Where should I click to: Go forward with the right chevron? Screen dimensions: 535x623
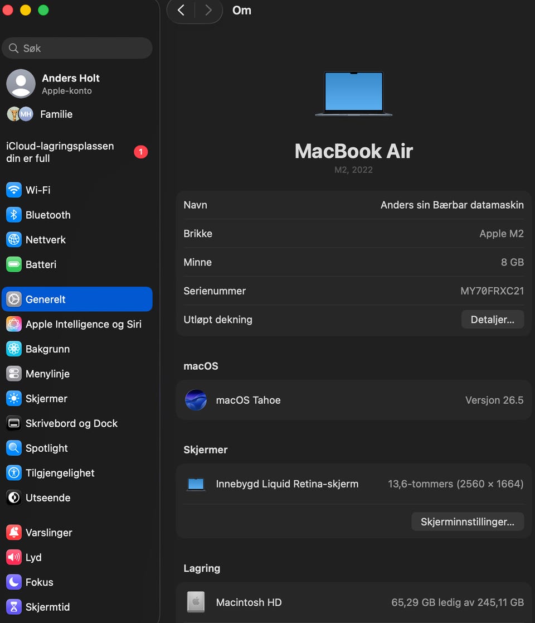coord(208,10)
